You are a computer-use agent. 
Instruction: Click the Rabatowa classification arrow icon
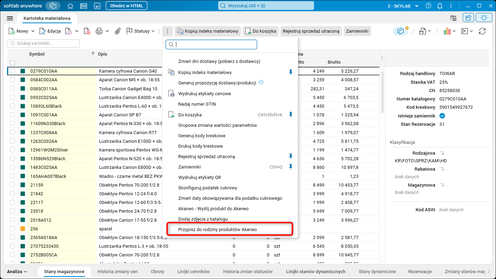click(442, 169)
